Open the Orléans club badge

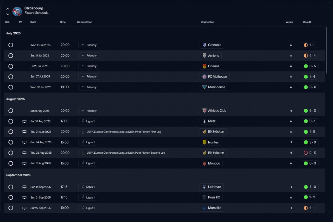point(204,66)
